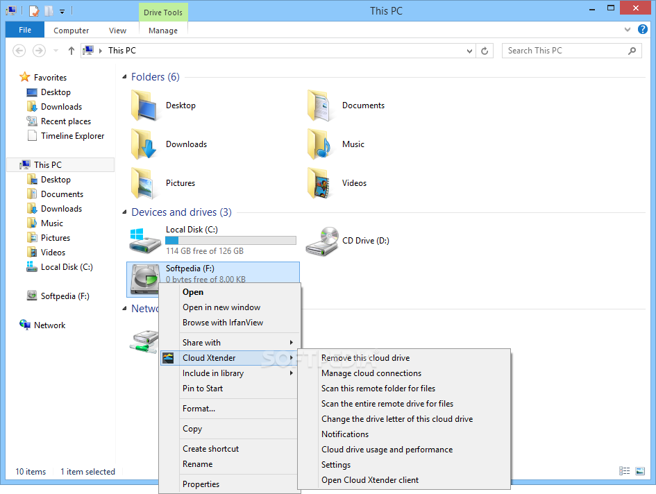Collapse the Folders (6) group
The width and height of the screenshot is (656, 494).
pyautogui.click(x=124, y=77)
